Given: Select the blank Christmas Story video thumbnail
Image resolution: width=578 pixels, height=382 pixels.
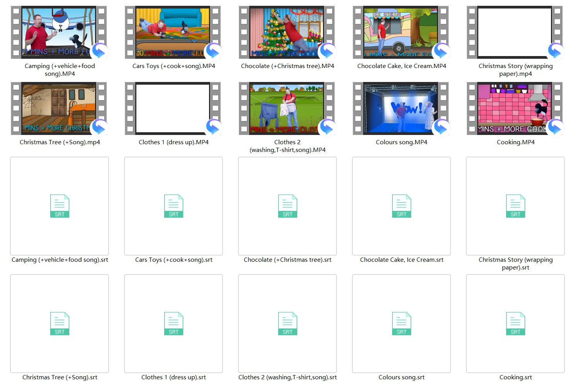Looking at the screenshot, I should point(515,32).
